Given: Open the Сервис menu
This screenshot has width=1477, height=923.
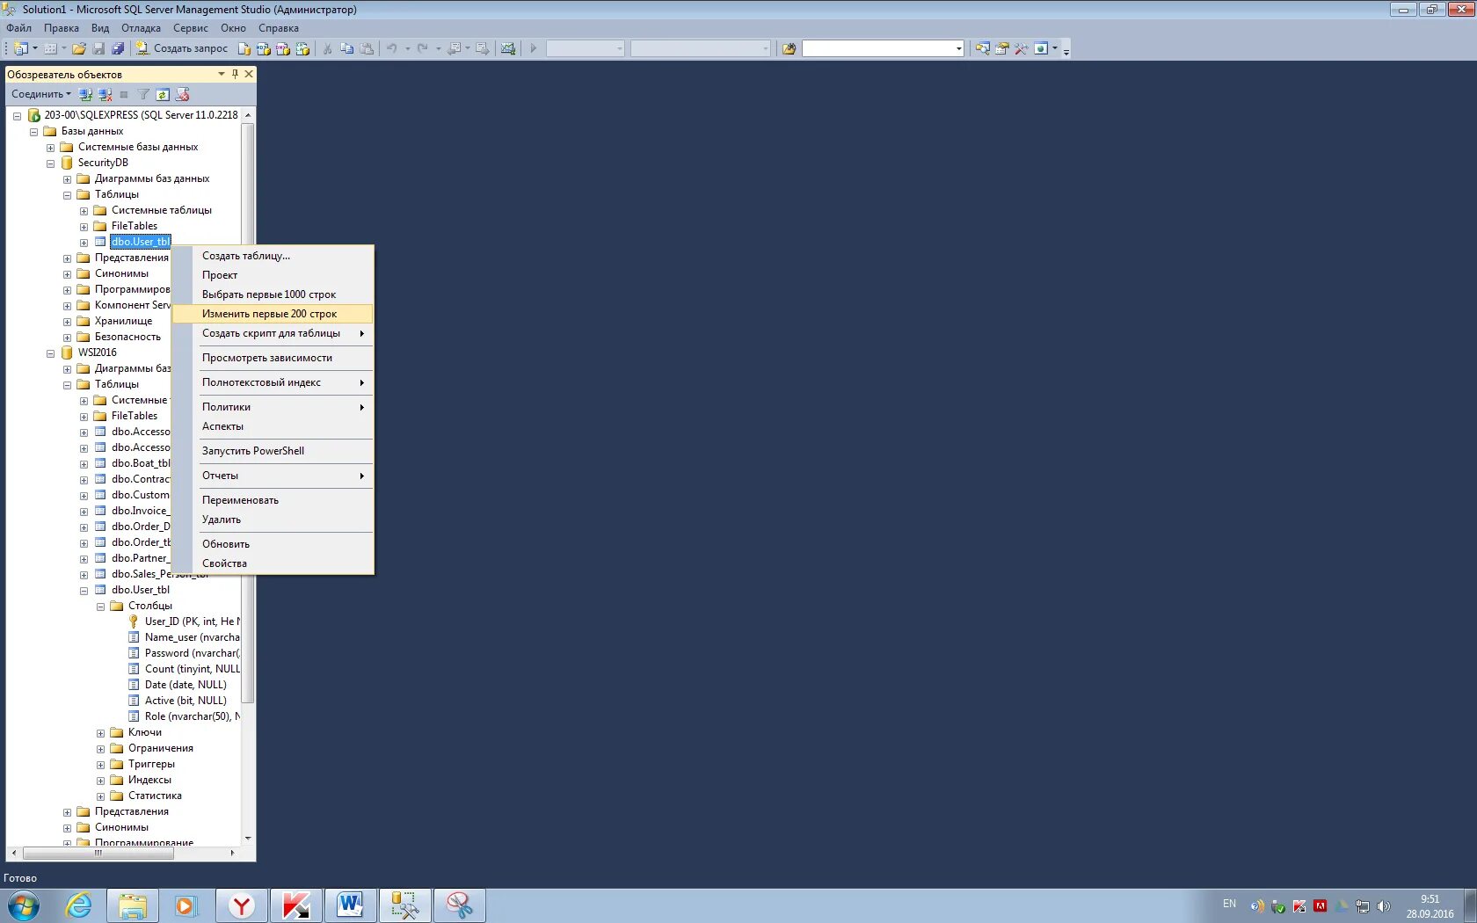Looking at the screenshot, I should (191, 28).
